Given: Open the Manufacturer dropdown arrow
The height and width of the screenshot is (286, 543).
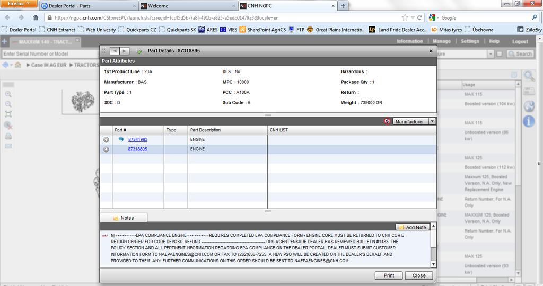Looking at the screenshot, I should (x=432, y=121).
